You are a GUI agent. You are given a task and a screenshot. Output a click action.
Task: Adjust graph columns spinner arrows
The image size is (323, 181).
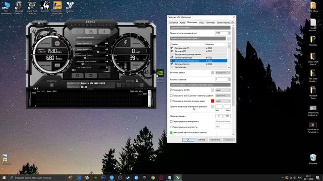coord(229,79)
